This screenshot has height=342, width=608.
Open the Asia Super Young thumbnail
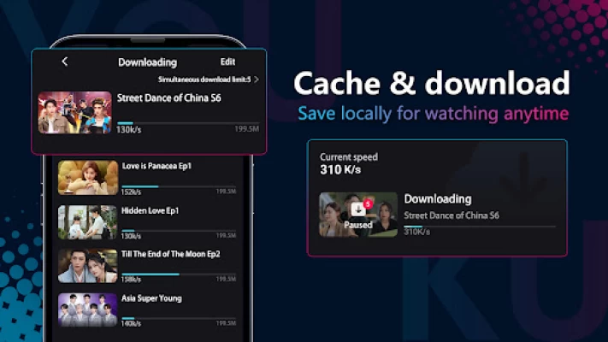coord(87,310)
